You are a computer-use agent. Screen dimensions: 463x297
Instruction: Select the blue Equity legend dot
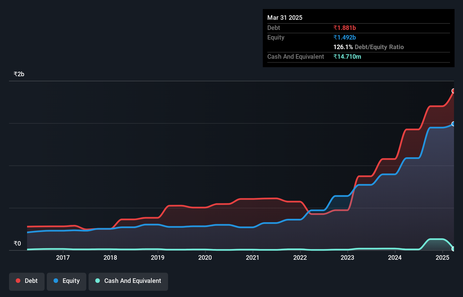(x=56, y=281)
